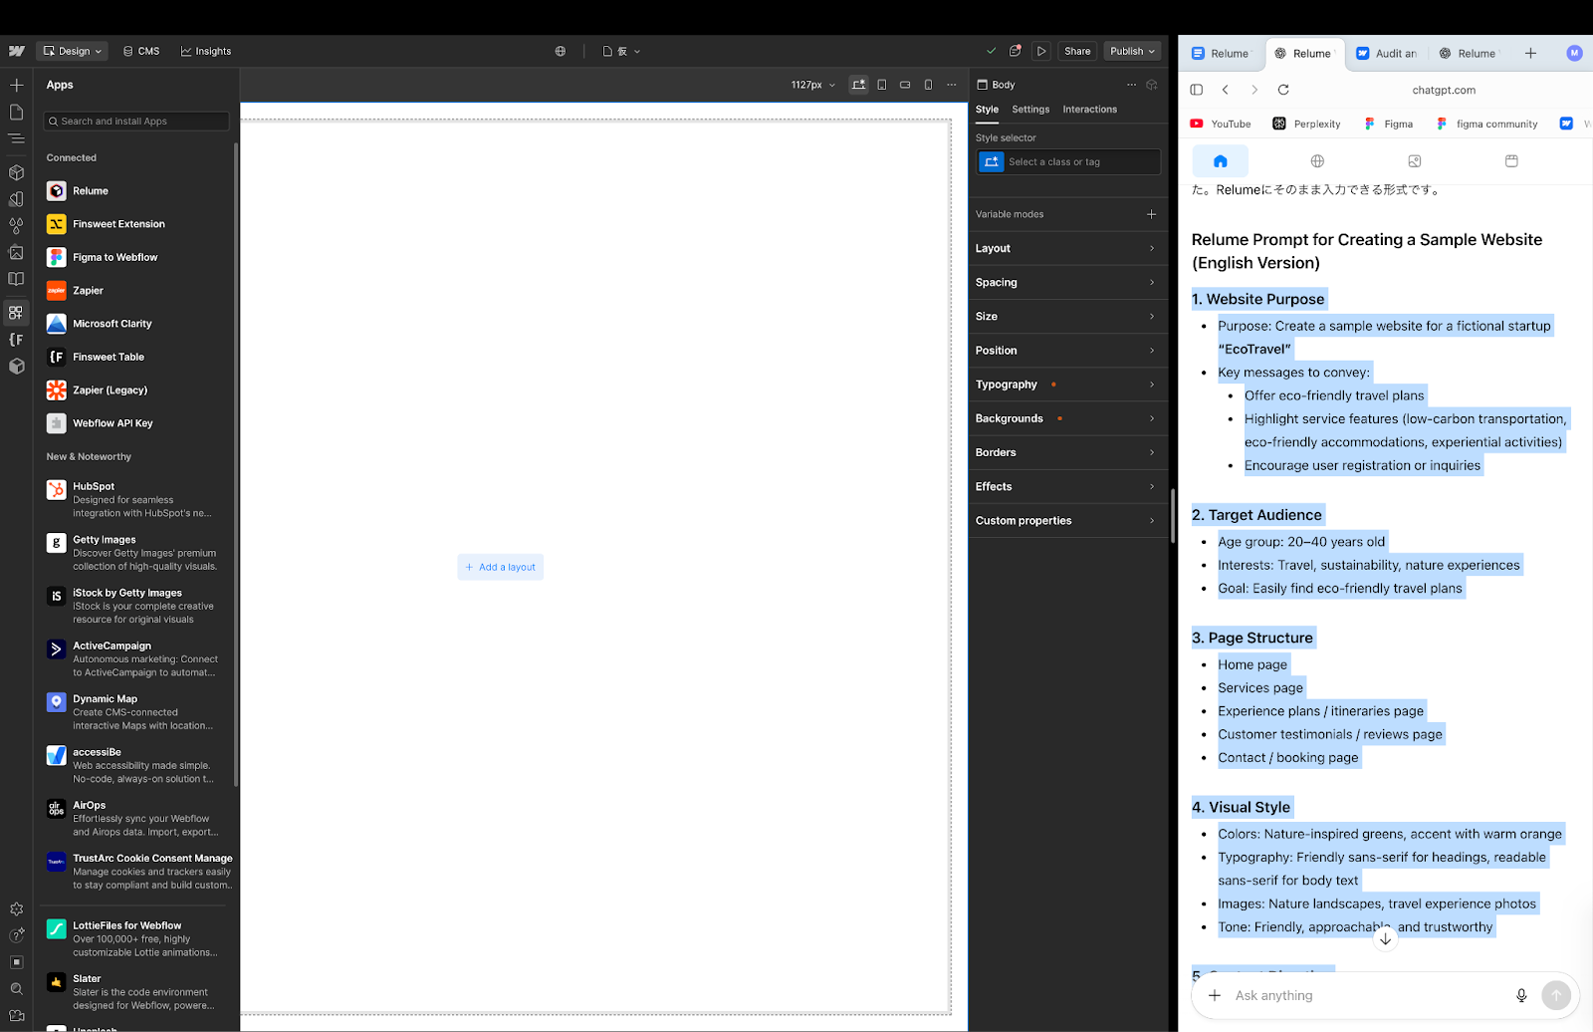Screen dimensions: 1593x1032
Task: Click the microphone icon in Ask anything
Action: pos(1521,995)
